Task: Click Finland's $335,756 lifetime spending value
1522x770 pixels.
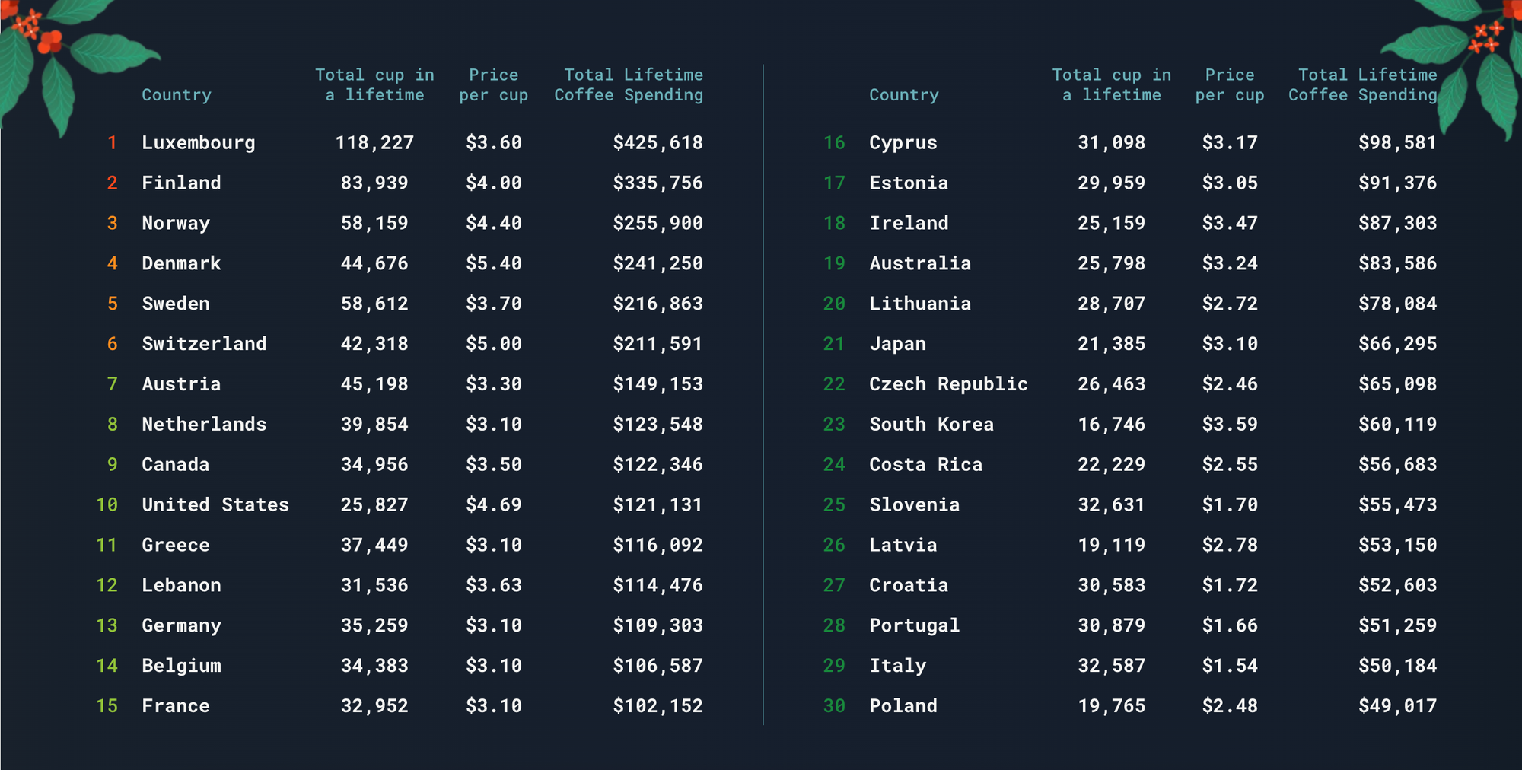Action: (x=658, y=183)
